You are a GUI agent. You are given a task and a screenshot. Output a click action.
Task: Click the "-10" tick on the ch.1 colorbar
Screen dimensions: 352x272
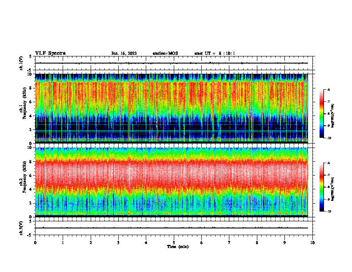pos(328,138)
